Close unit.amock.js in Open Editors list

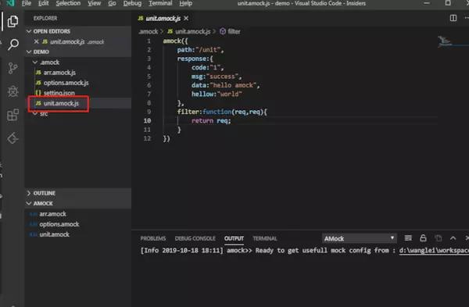36,41
